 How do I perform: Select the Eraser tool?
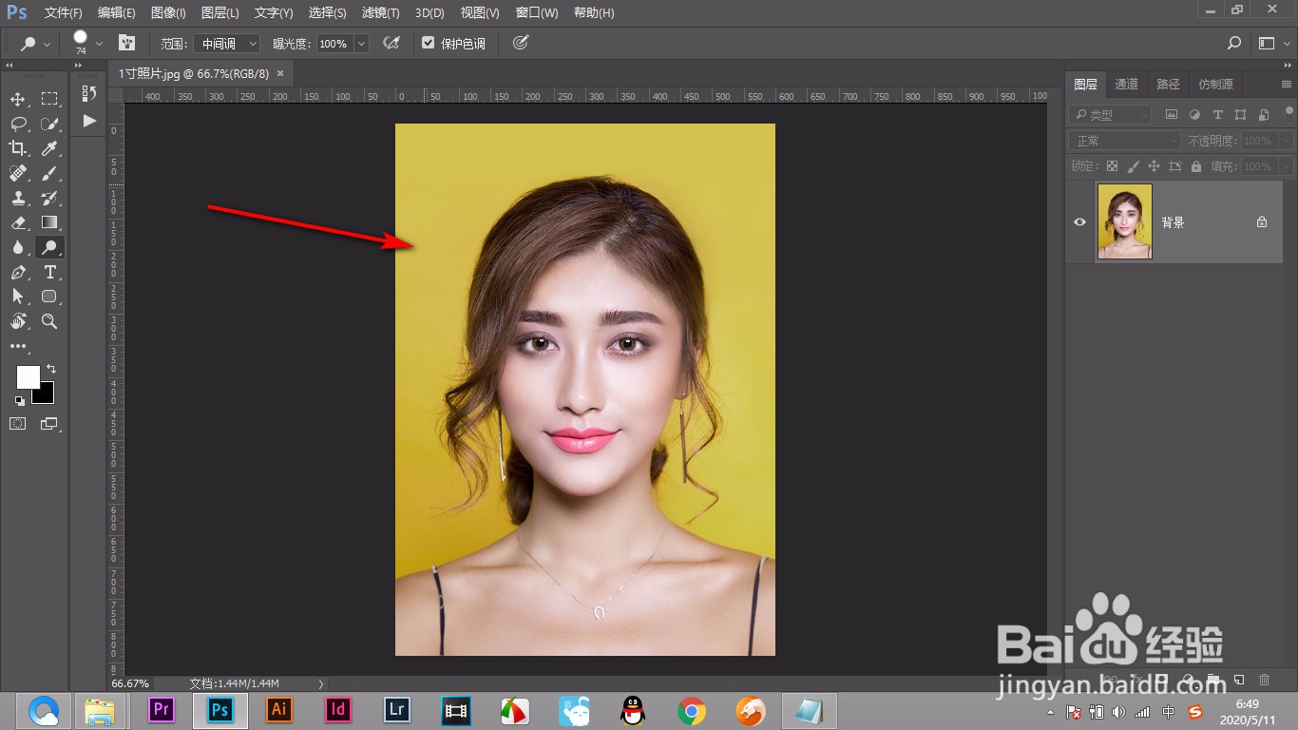point(18,222)
